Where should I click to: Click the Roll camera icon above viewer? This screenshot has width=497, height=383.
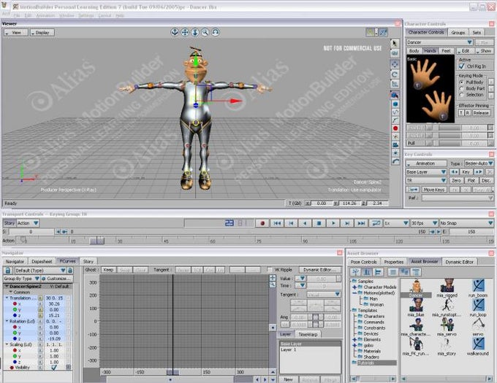click(215, 32)
